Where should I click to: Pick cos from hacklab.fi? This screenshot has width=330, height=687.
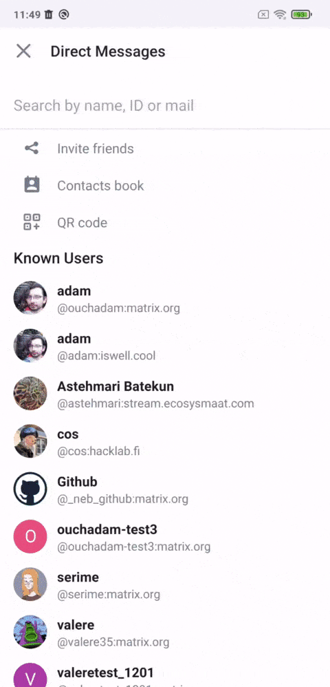(165, 441)
